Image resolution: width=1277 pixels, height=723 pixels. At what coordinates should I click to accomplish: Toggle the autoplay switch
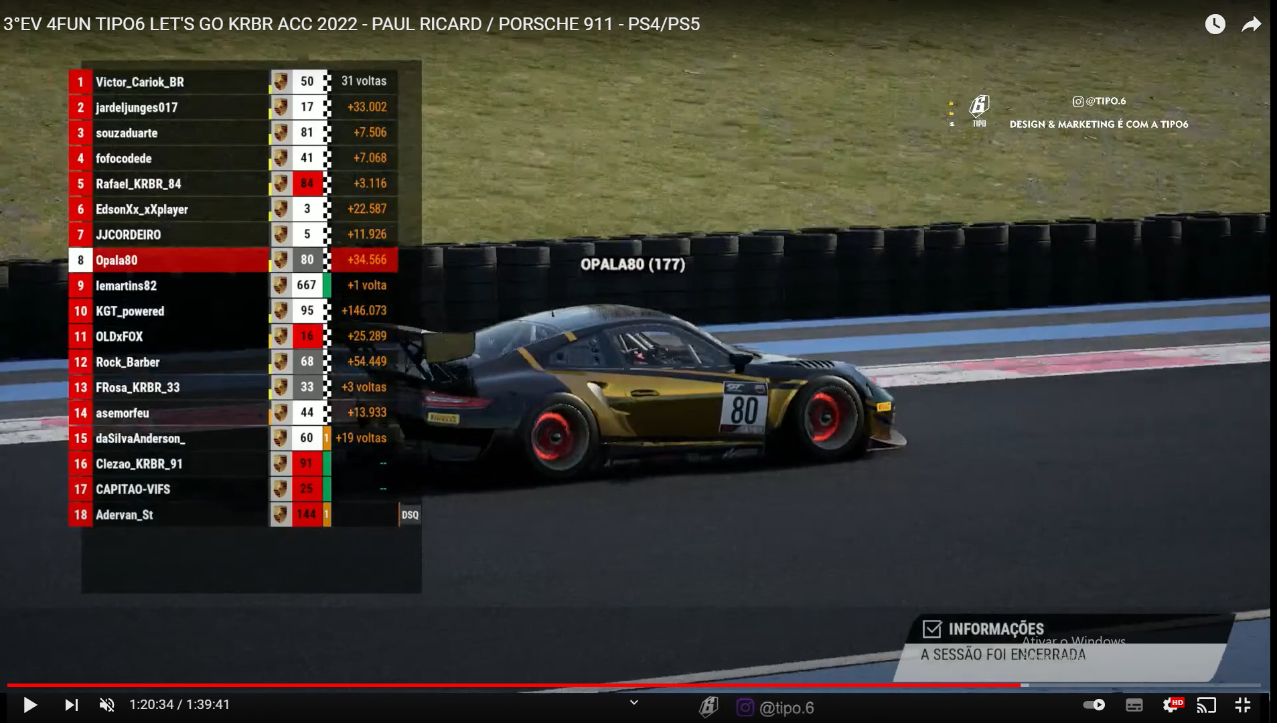(x=1094, y=704)
